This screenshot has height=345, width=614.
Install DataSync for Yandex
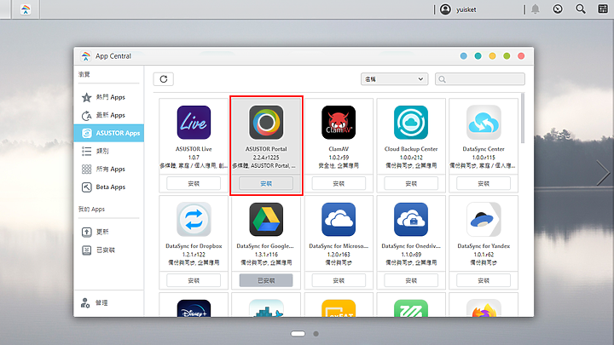pos(484,280)
